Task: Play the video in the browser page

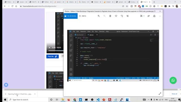Action: pos(49,48)
